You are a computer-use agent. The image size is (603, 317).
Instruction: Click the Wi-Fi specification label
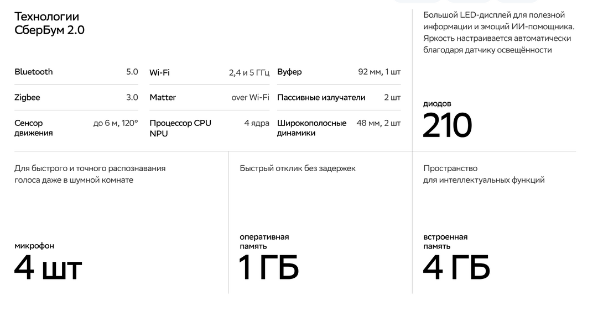pyautogui.click(x=159, y=72)
